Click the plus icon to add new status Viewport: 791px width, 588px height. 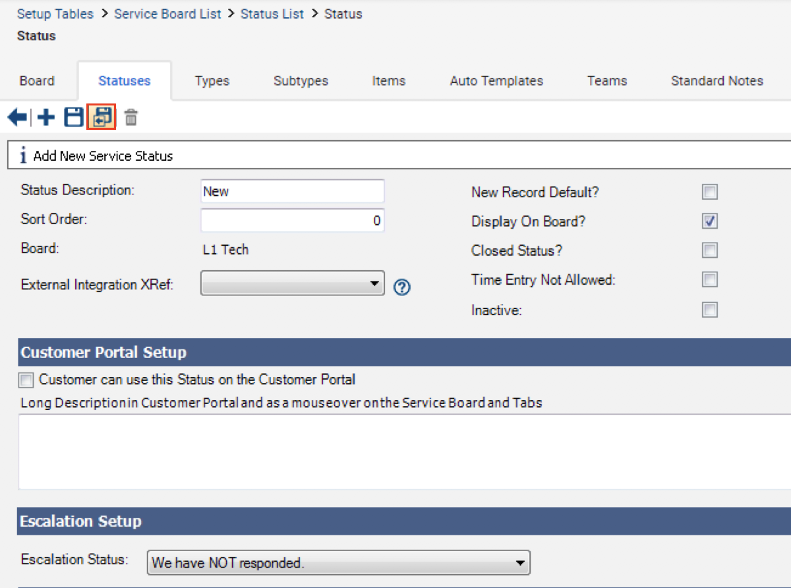(46, 118)
